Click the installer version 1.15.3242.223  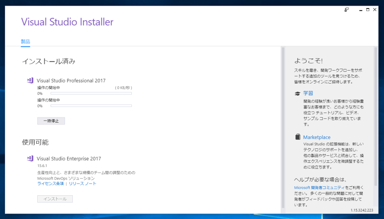[362, 210]
